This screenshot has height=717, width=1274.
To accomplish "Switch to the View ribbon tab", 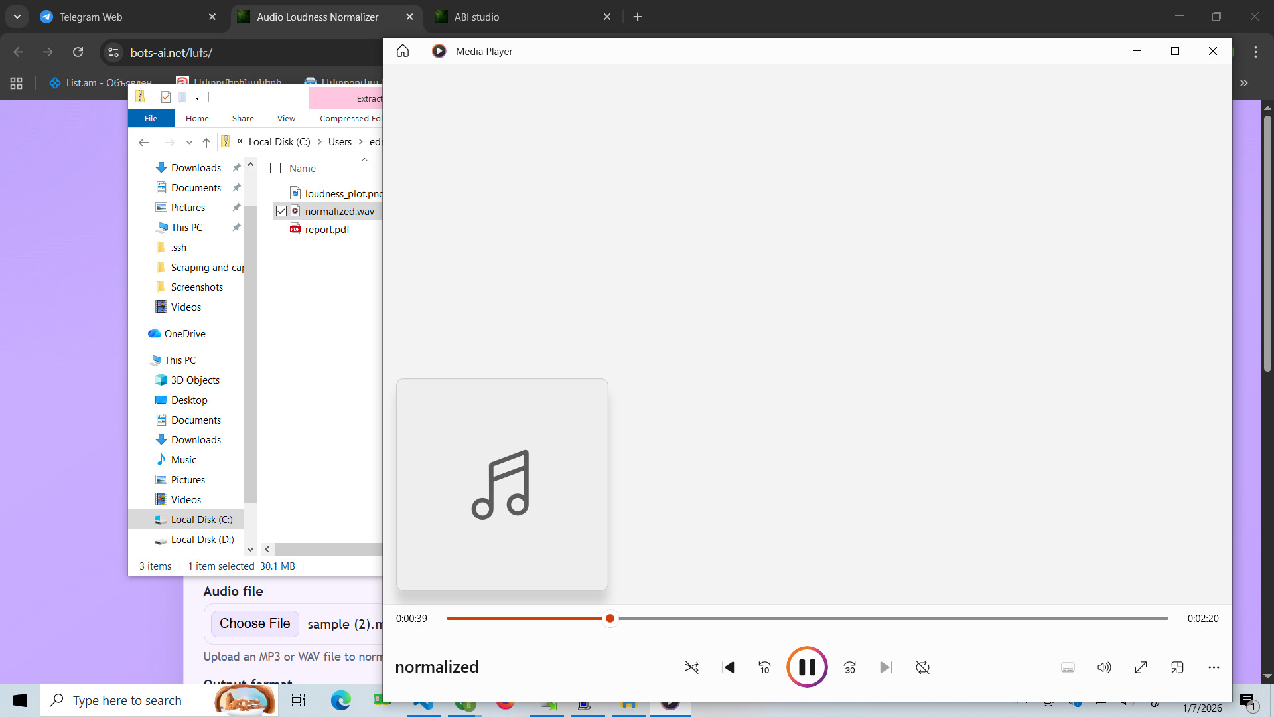I will coord(285,118).
